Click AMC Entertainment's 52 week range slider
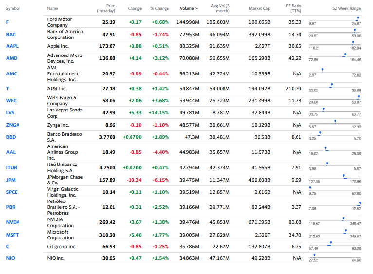This screenshot has height=274, width=373. click(335, 73)
